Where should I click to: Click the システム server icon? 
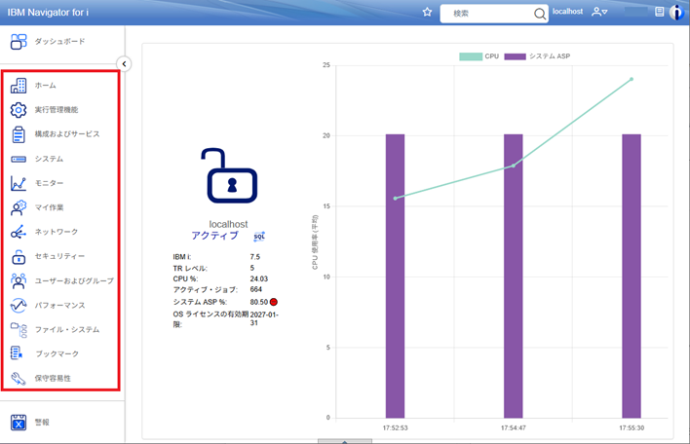(x=19, y=159)
